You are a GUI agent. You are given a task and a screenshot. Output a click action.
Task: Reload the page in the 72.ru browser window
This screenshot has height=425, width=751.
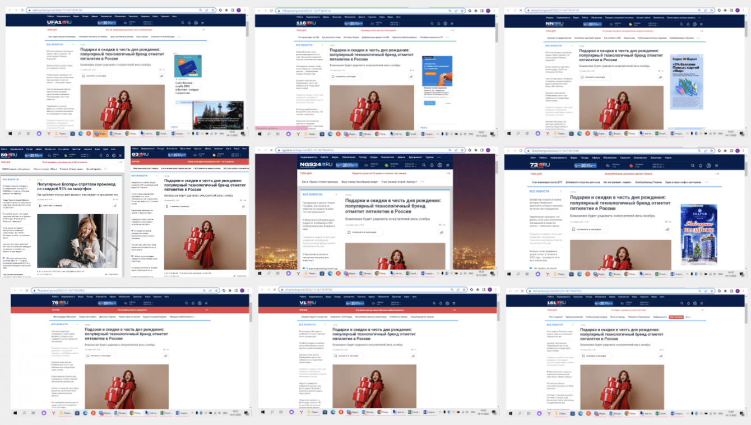pos(520,151)
